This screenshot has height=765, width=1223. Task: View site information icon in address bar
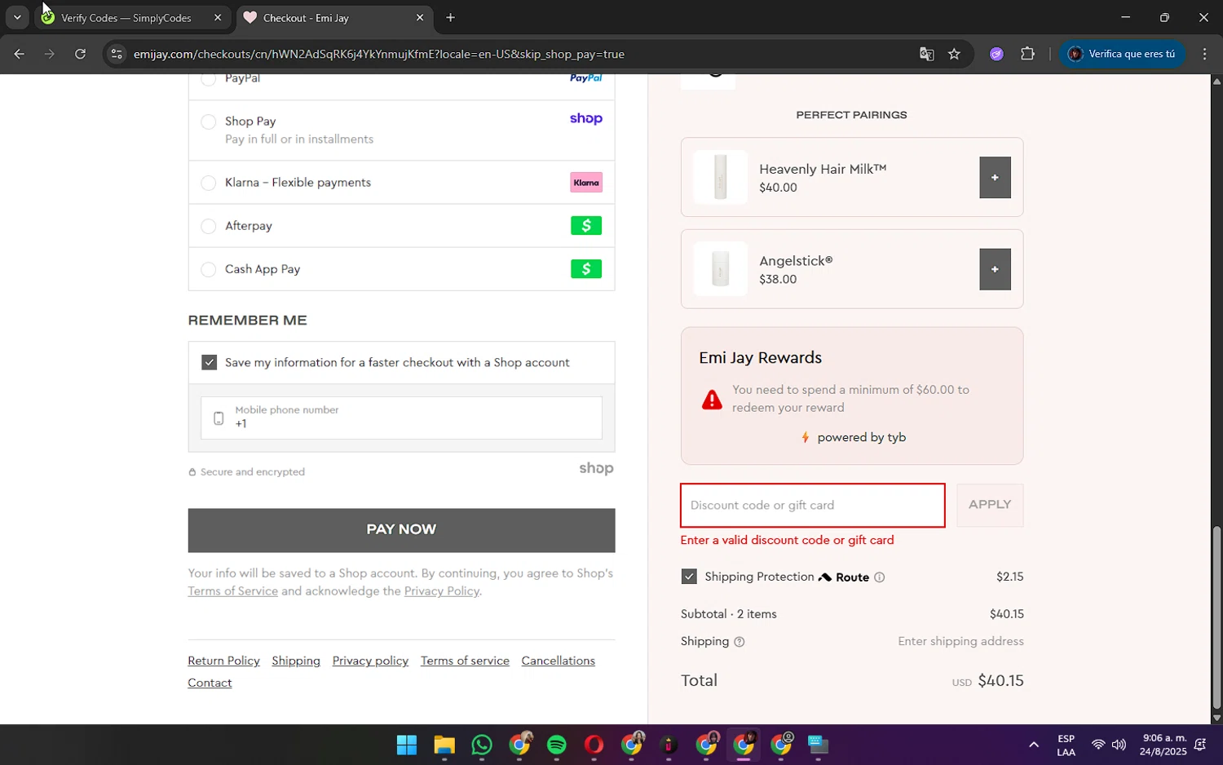(x=117, y=54)
